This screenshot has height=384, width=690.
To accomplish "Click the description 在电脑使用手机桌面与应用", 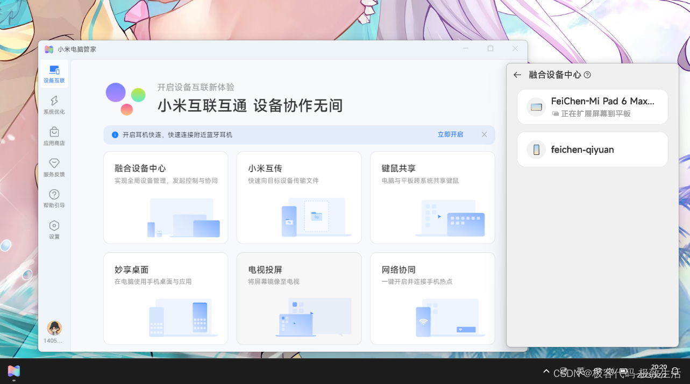I will tap(153, 282).
